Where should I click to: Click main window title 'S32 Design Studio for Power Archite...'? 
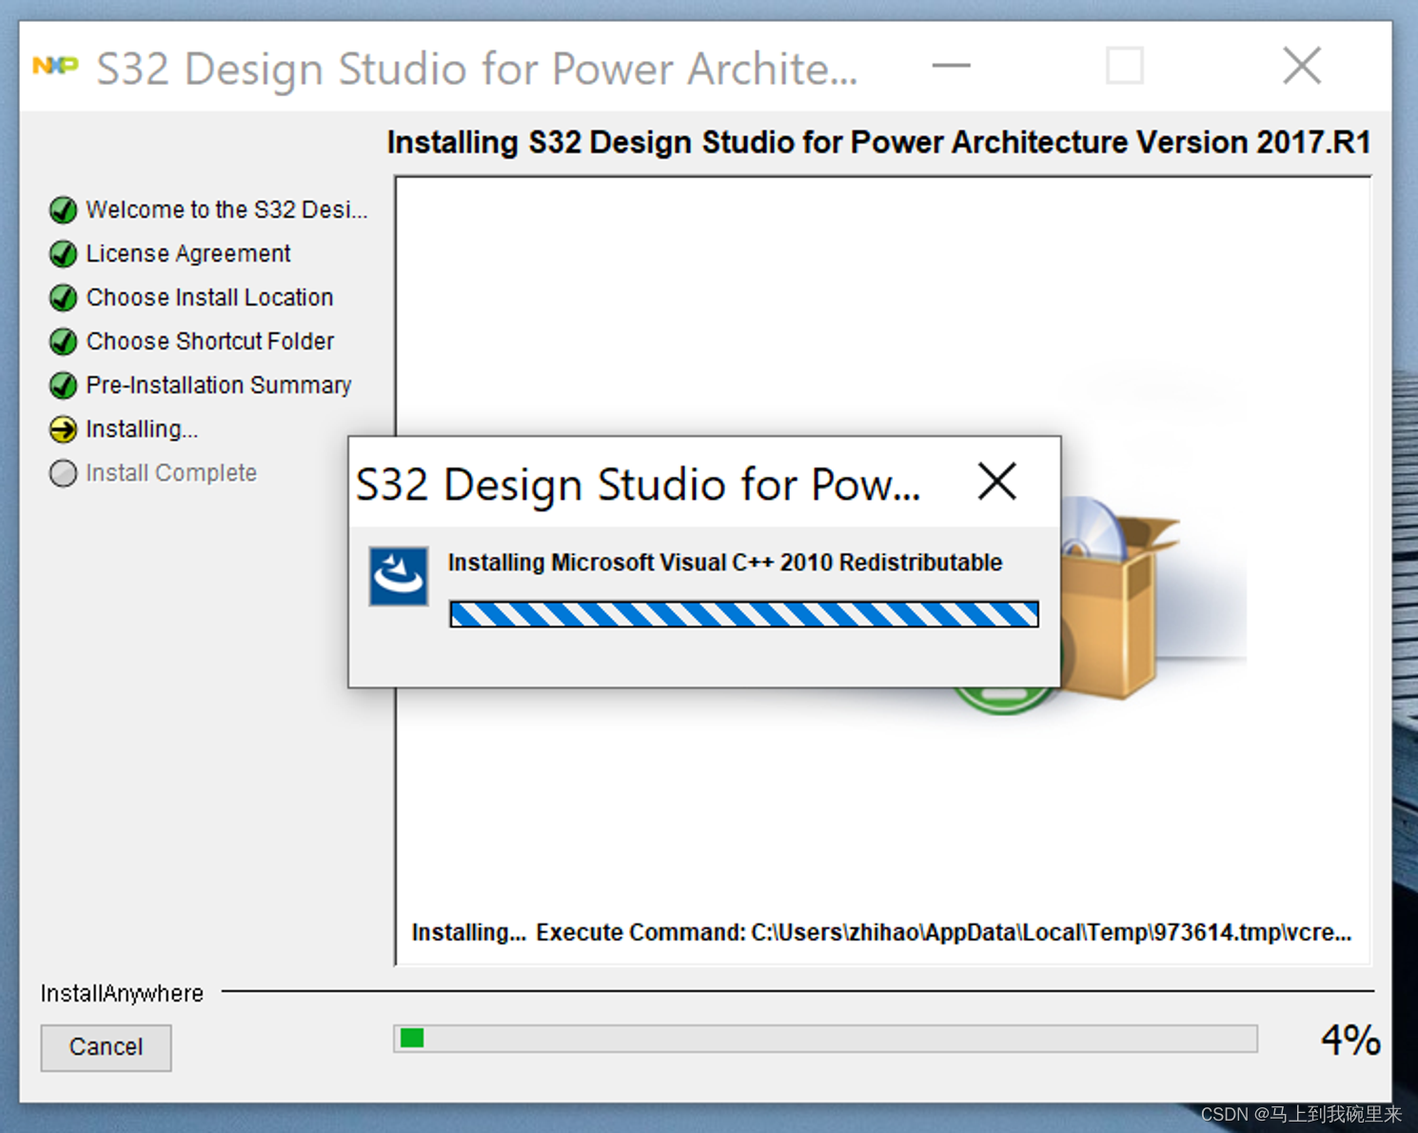[477, 69]
